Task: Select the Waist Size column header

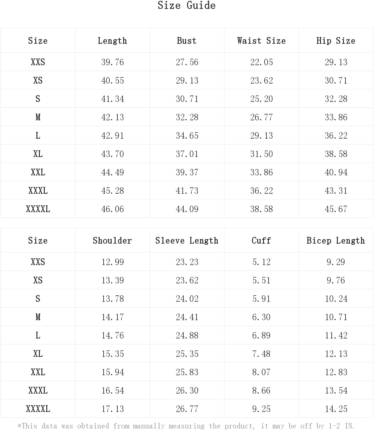Action: coord(261,41)
